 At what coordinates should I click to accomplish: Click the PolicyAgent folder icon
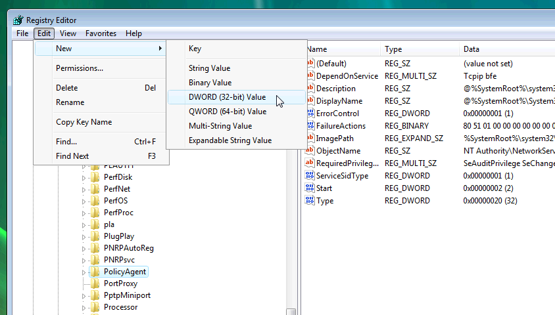pyautogui.click(x=95, y=272)
